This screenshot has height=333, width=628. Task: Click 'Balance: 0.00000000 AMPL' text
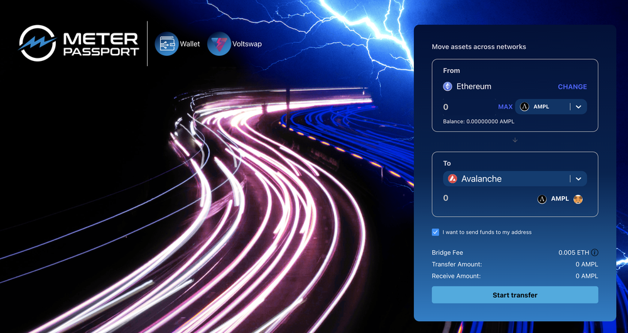click(x=479, y=121)
